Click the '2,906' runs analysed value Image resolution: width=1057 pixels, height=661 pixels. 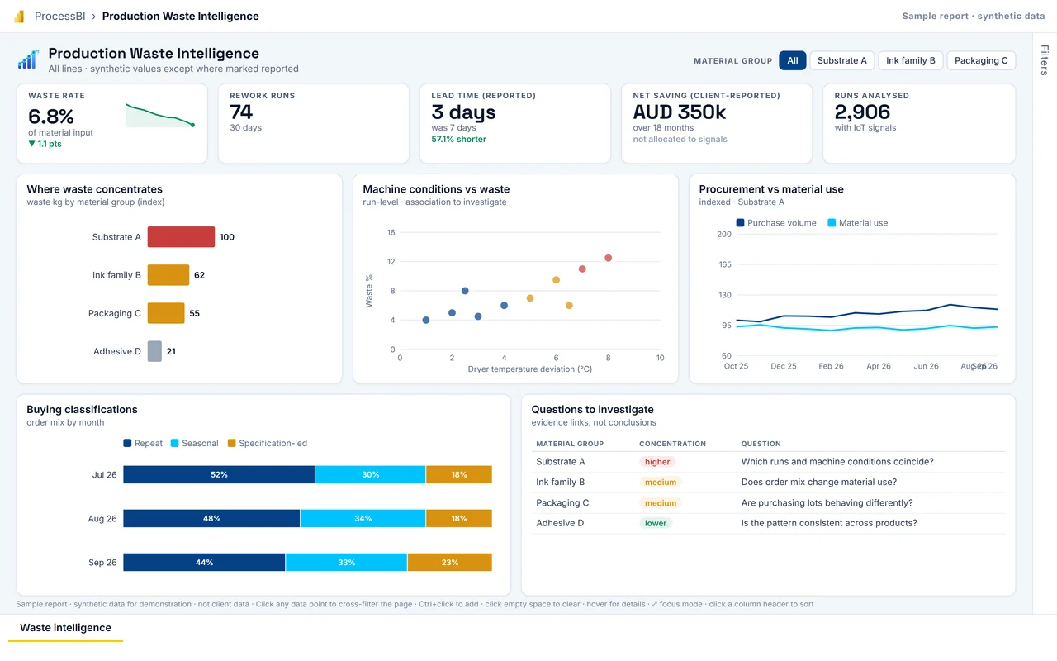coord(862,112)
